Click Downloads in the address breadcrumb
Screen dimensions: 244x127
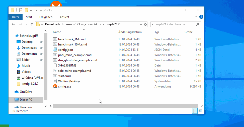pyautogui.click(x=52, y=24)
